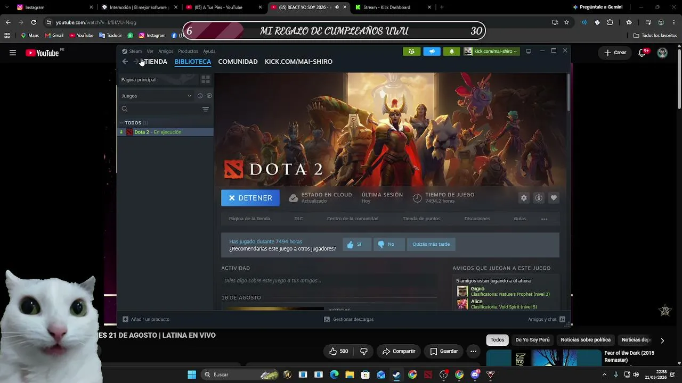Collapse the TODOS games category
682x383 pixels.
(x=121, y=123)
